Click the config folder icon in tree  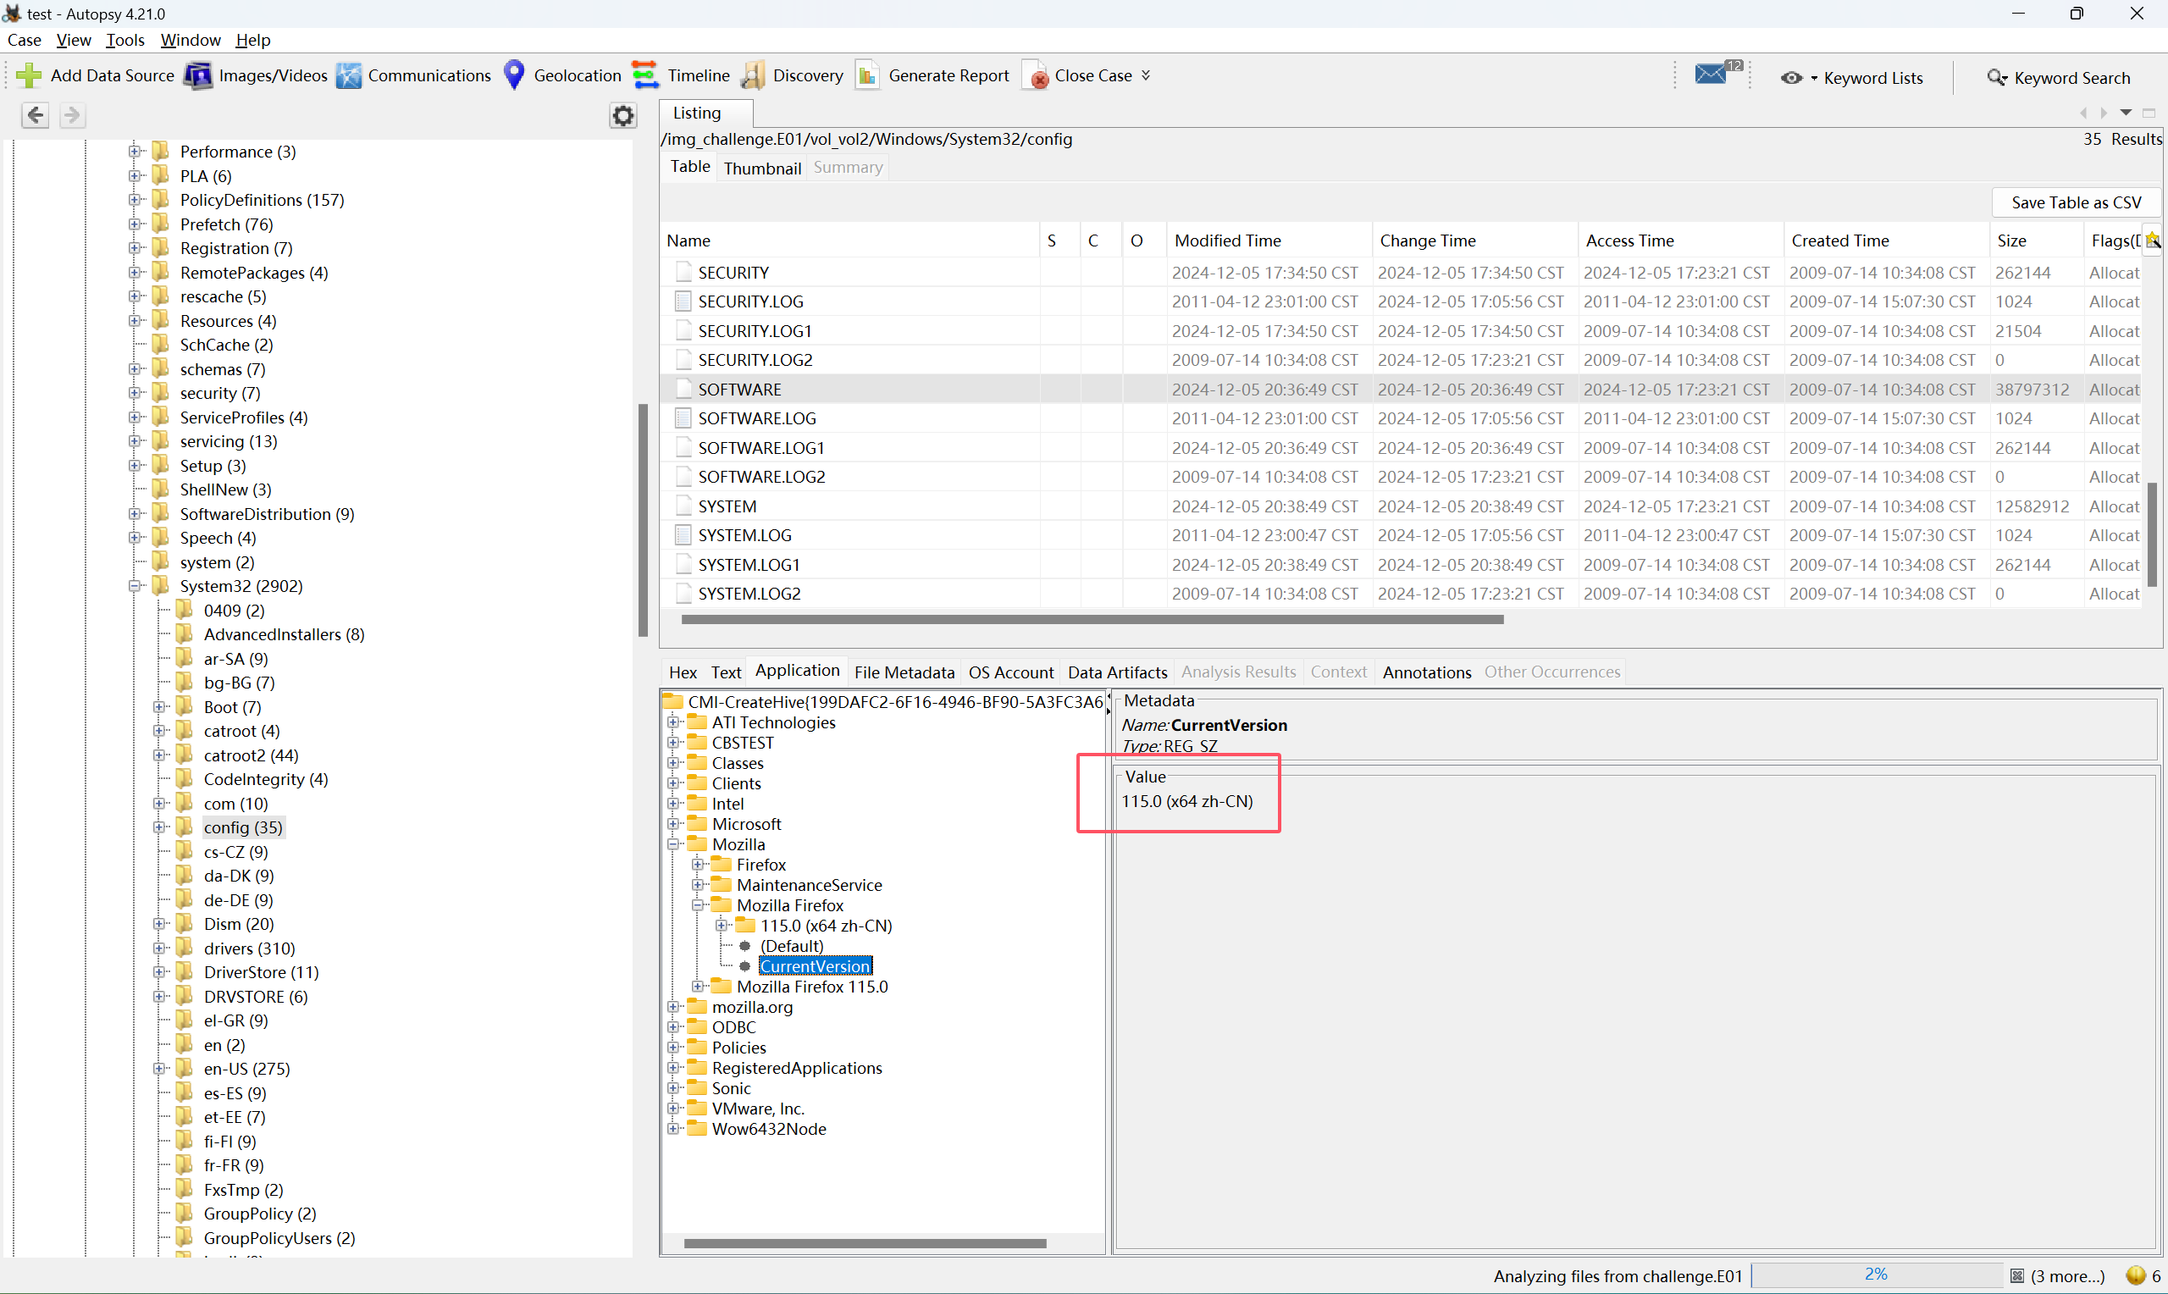184,827
